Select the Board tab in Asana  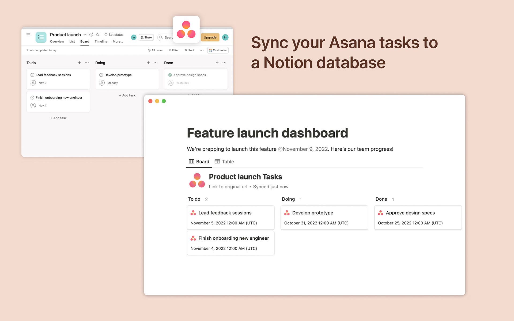coord(85,41)
